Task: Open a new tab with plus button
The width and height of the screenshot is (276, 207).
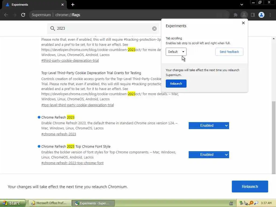Action: [x=73, y=5]
